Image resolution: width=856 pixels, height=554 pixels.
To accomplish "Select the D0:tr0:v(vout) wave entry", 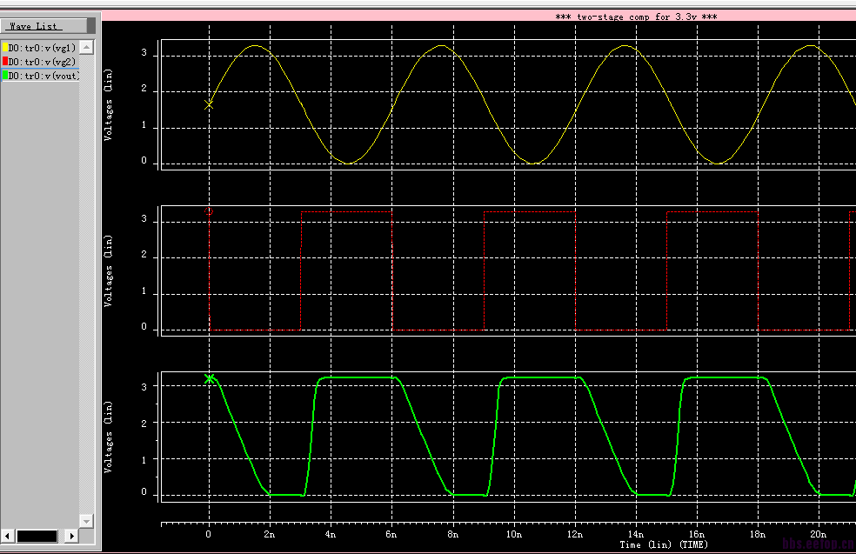I will pos(40,76).
